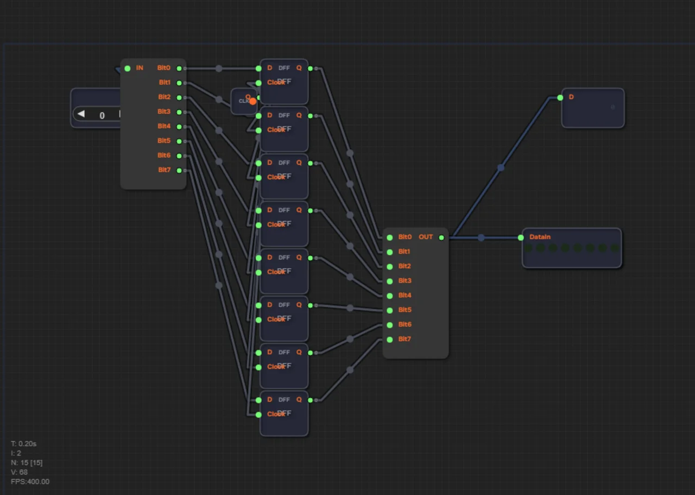695x495 pixels.
Task: Click the Q pin of the second DFF from top
Action: tap(310, 116)
